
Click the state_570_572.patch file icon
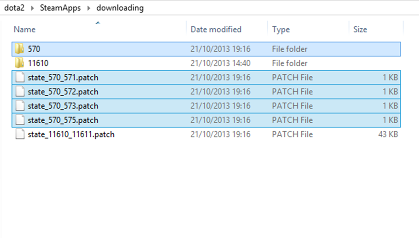point(19,92)
